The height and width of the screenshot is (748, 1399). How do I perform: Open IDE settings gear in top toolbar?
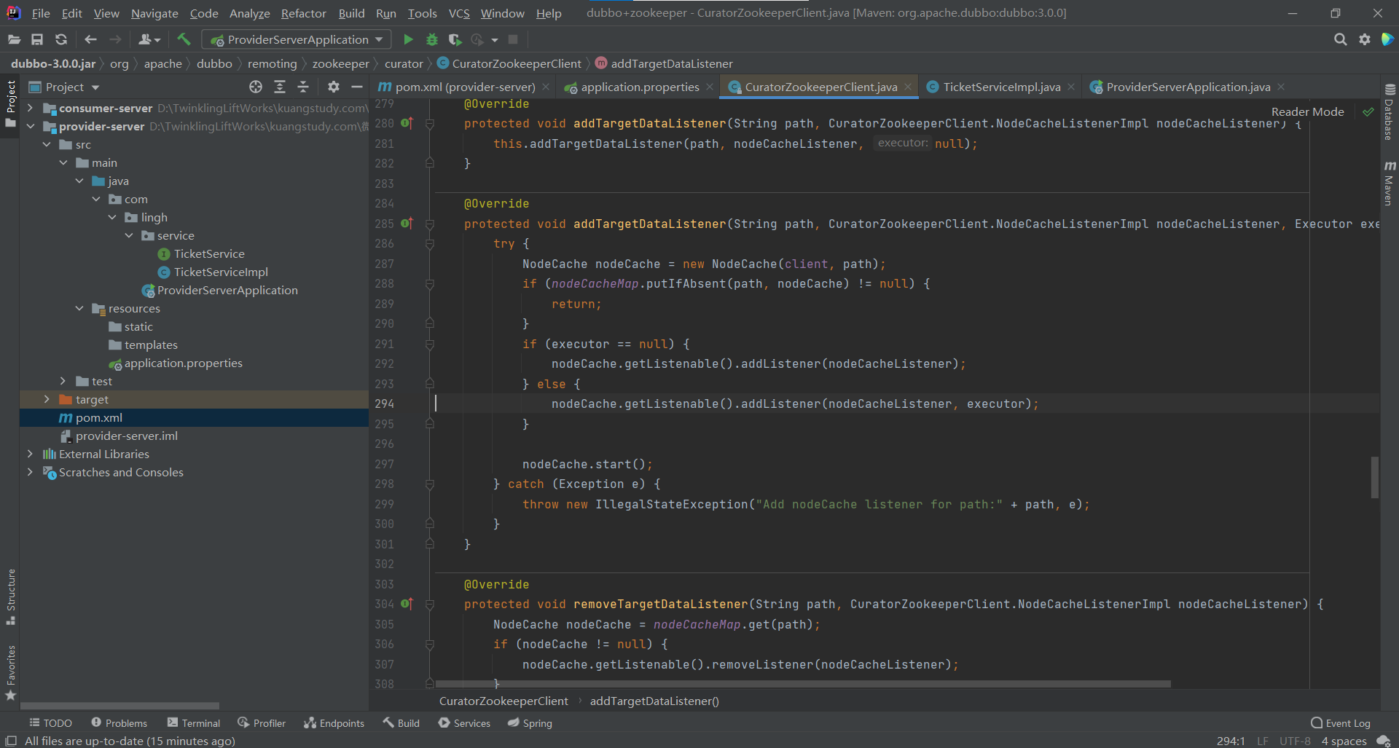point(1365,39)
